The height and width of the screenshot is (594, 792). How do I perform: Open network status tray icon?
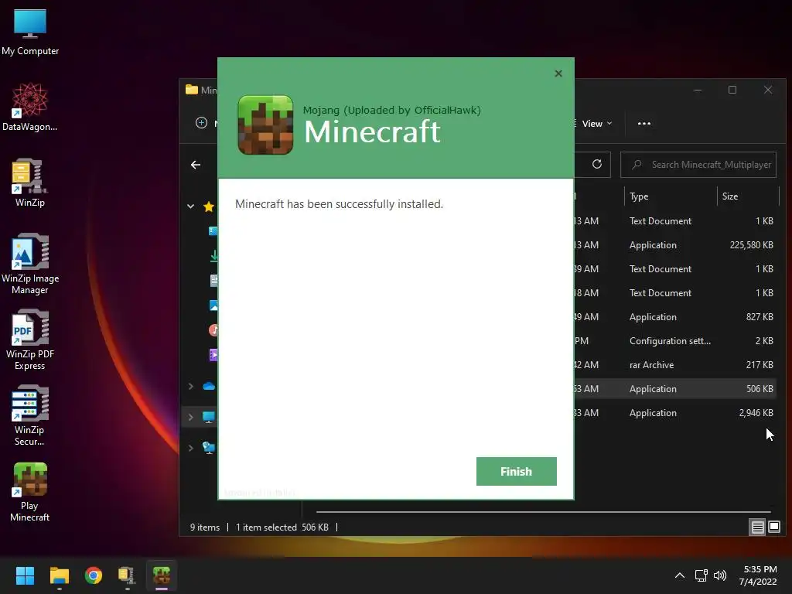tap(701, 575)
